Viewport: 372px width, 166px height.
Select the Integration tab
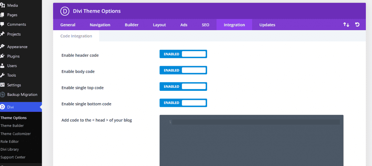point(234,25)
